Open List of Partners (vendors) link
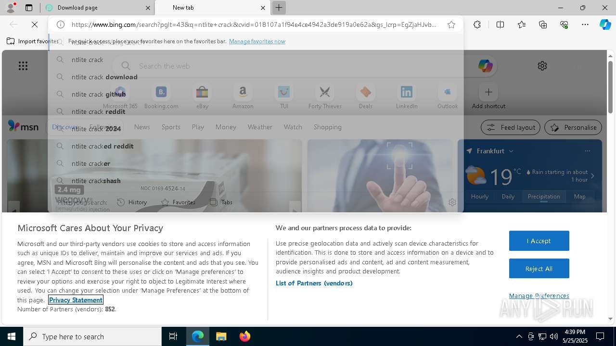 click(x=314, y=283)
